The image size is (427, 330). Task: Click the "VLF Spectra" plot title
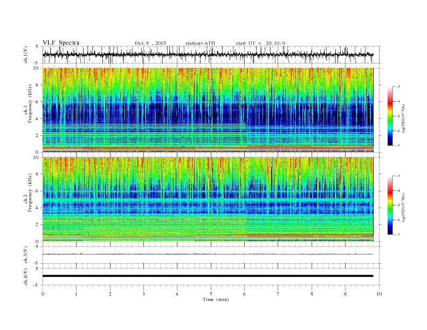[x=61, y=43]
